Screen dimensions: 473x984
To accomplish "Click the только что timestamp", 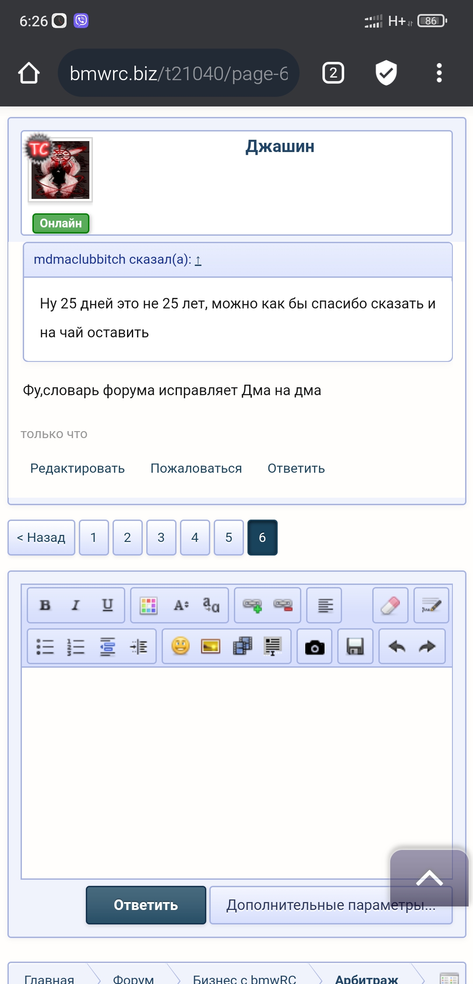I will pyautogui.click(x=54, y=435).
